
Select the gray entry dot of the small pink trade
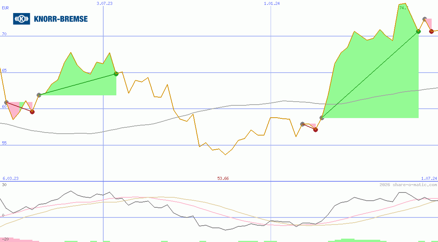point(303,124)
